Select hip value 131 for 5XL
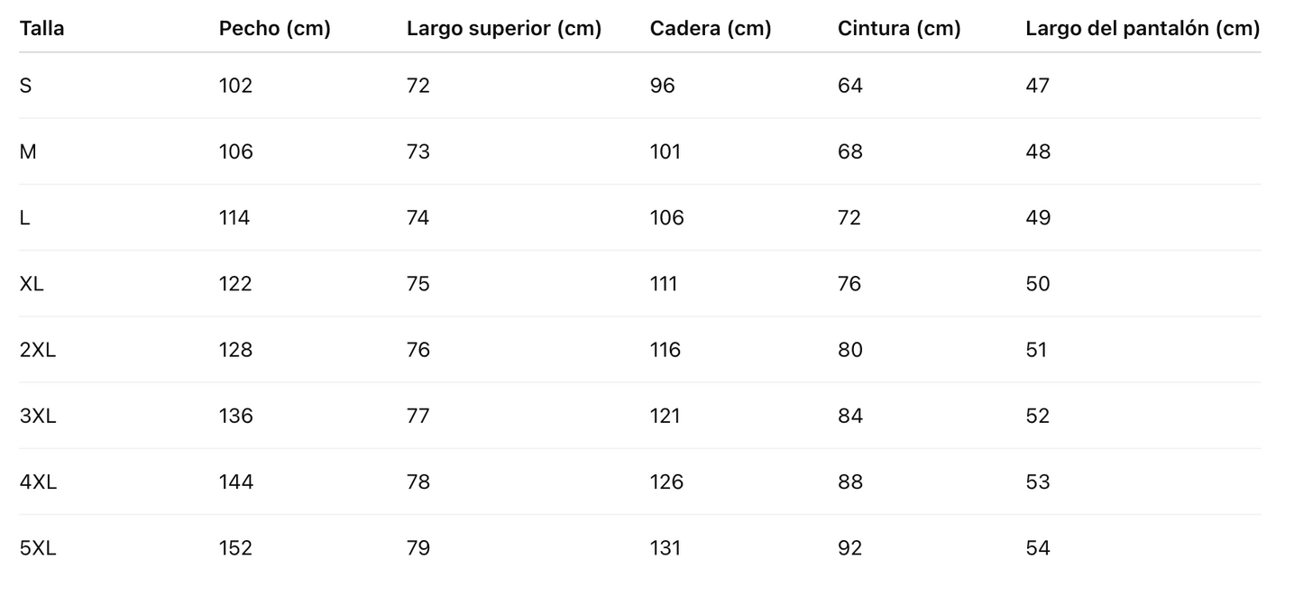The image size is (1303, 596). pos(665,548)
